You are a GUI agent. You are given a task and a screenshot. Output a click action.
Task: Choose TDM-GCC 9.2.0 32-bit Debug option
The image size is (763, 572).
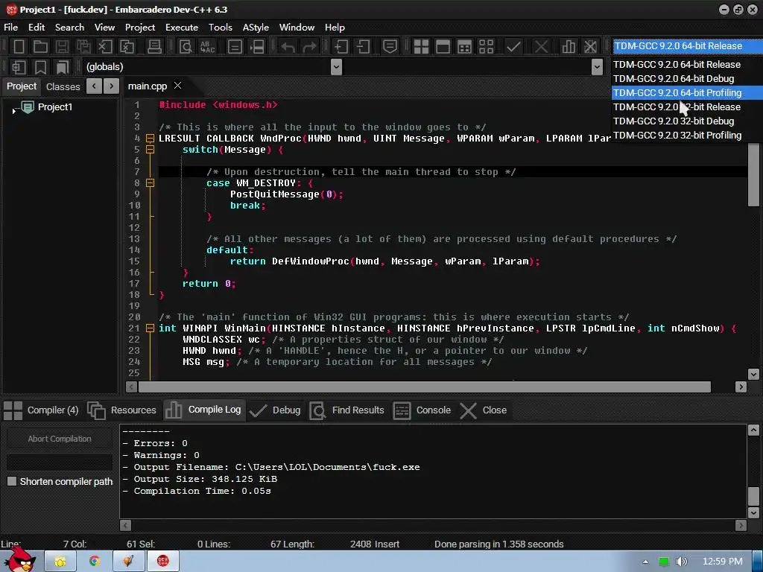[x=686, y=121]
